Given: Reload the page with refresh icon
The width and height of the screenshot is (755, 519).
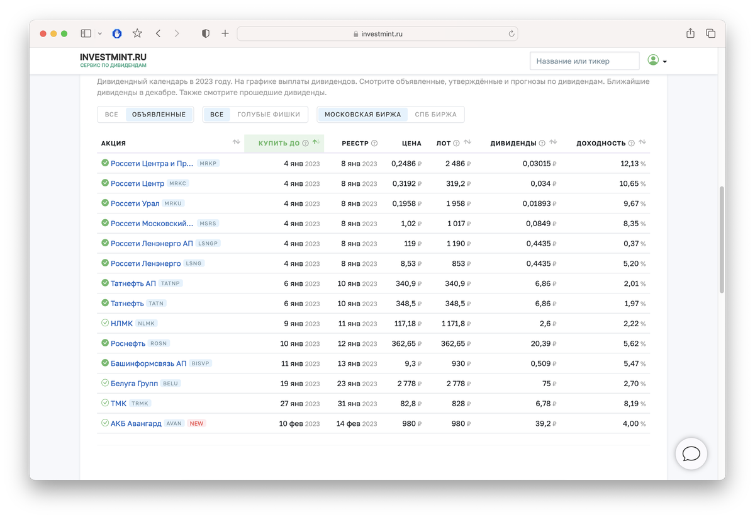Looking at the screenshot, I should [x=512, y=34].
